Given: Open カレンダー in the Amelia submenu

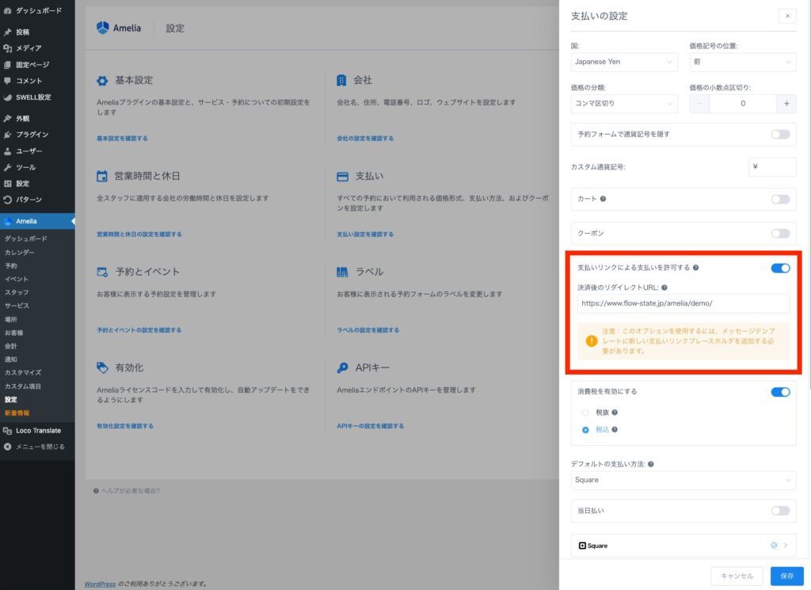Looking at the screenshot, I should point(20,252).
